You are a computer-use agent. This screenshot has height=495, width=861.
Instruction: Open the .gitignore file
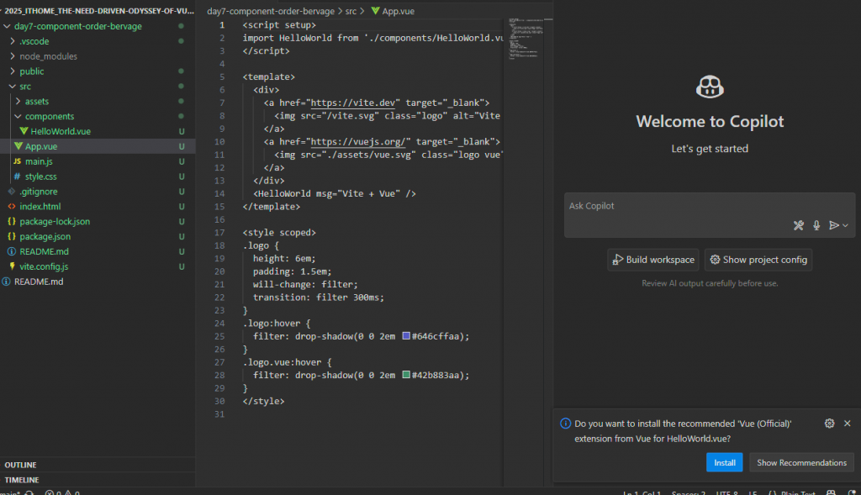point(39,192)
